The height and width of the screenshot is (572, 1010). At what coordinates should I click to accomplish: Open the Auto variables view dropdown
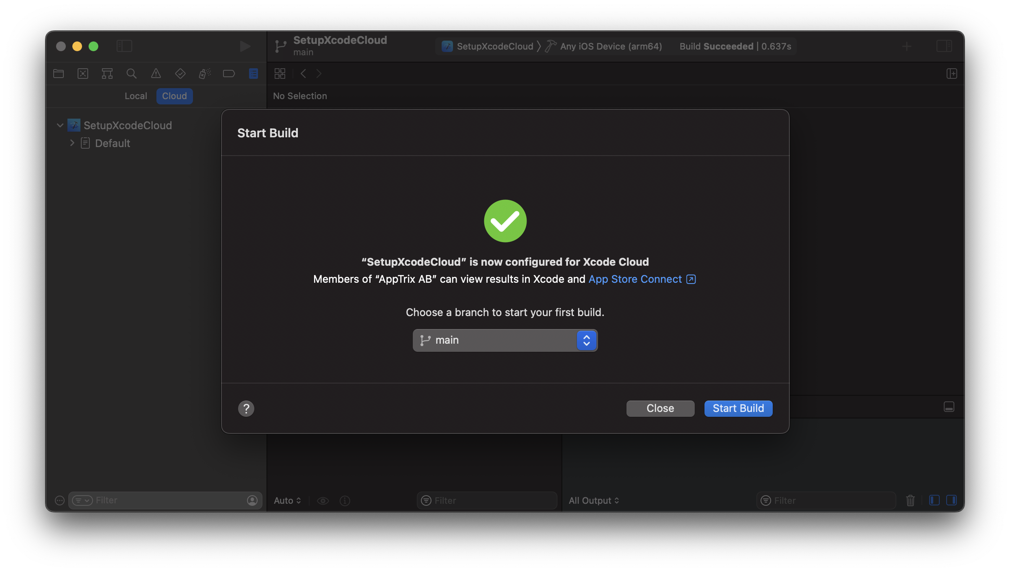(287, 500)
